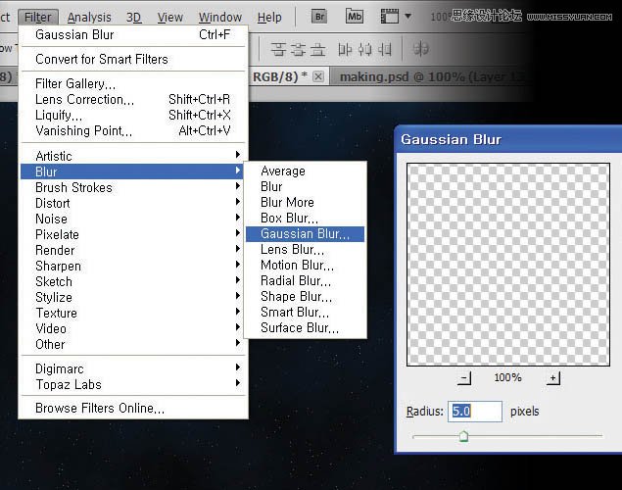622x490 pixels.
Task: Open the 3D menu
Action: click(133, 17)
